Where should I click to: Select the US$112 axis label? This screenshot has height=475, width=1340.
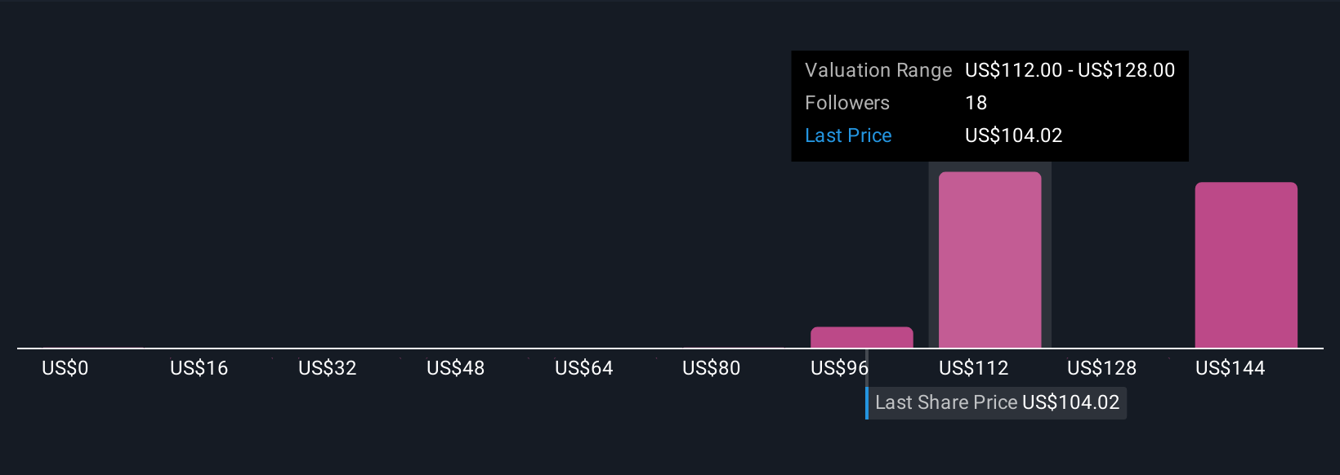click(973, 368)
